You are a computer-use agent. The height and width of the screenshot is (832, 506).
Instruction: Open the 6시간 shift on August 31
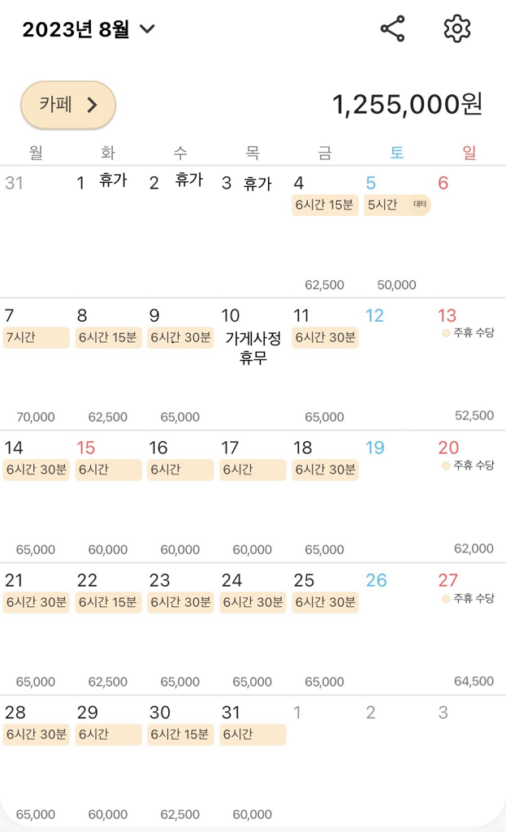click(253, 734)
